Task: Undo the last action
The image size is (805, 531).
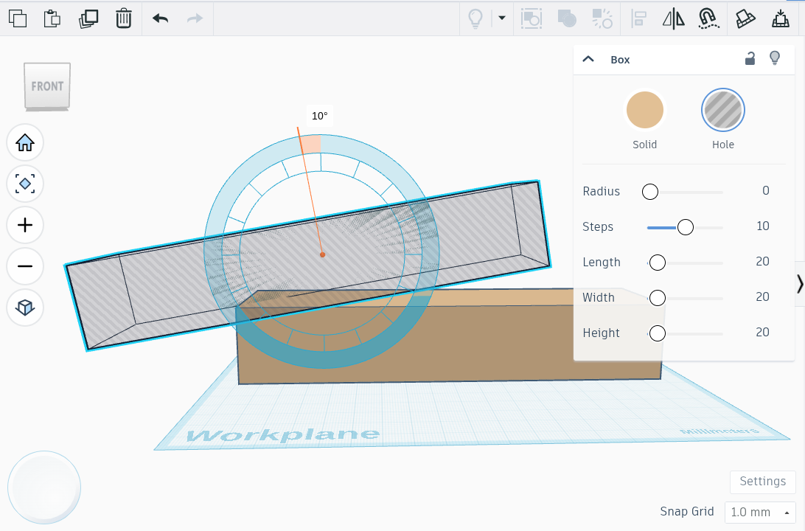Action: (x=160, y=18)
